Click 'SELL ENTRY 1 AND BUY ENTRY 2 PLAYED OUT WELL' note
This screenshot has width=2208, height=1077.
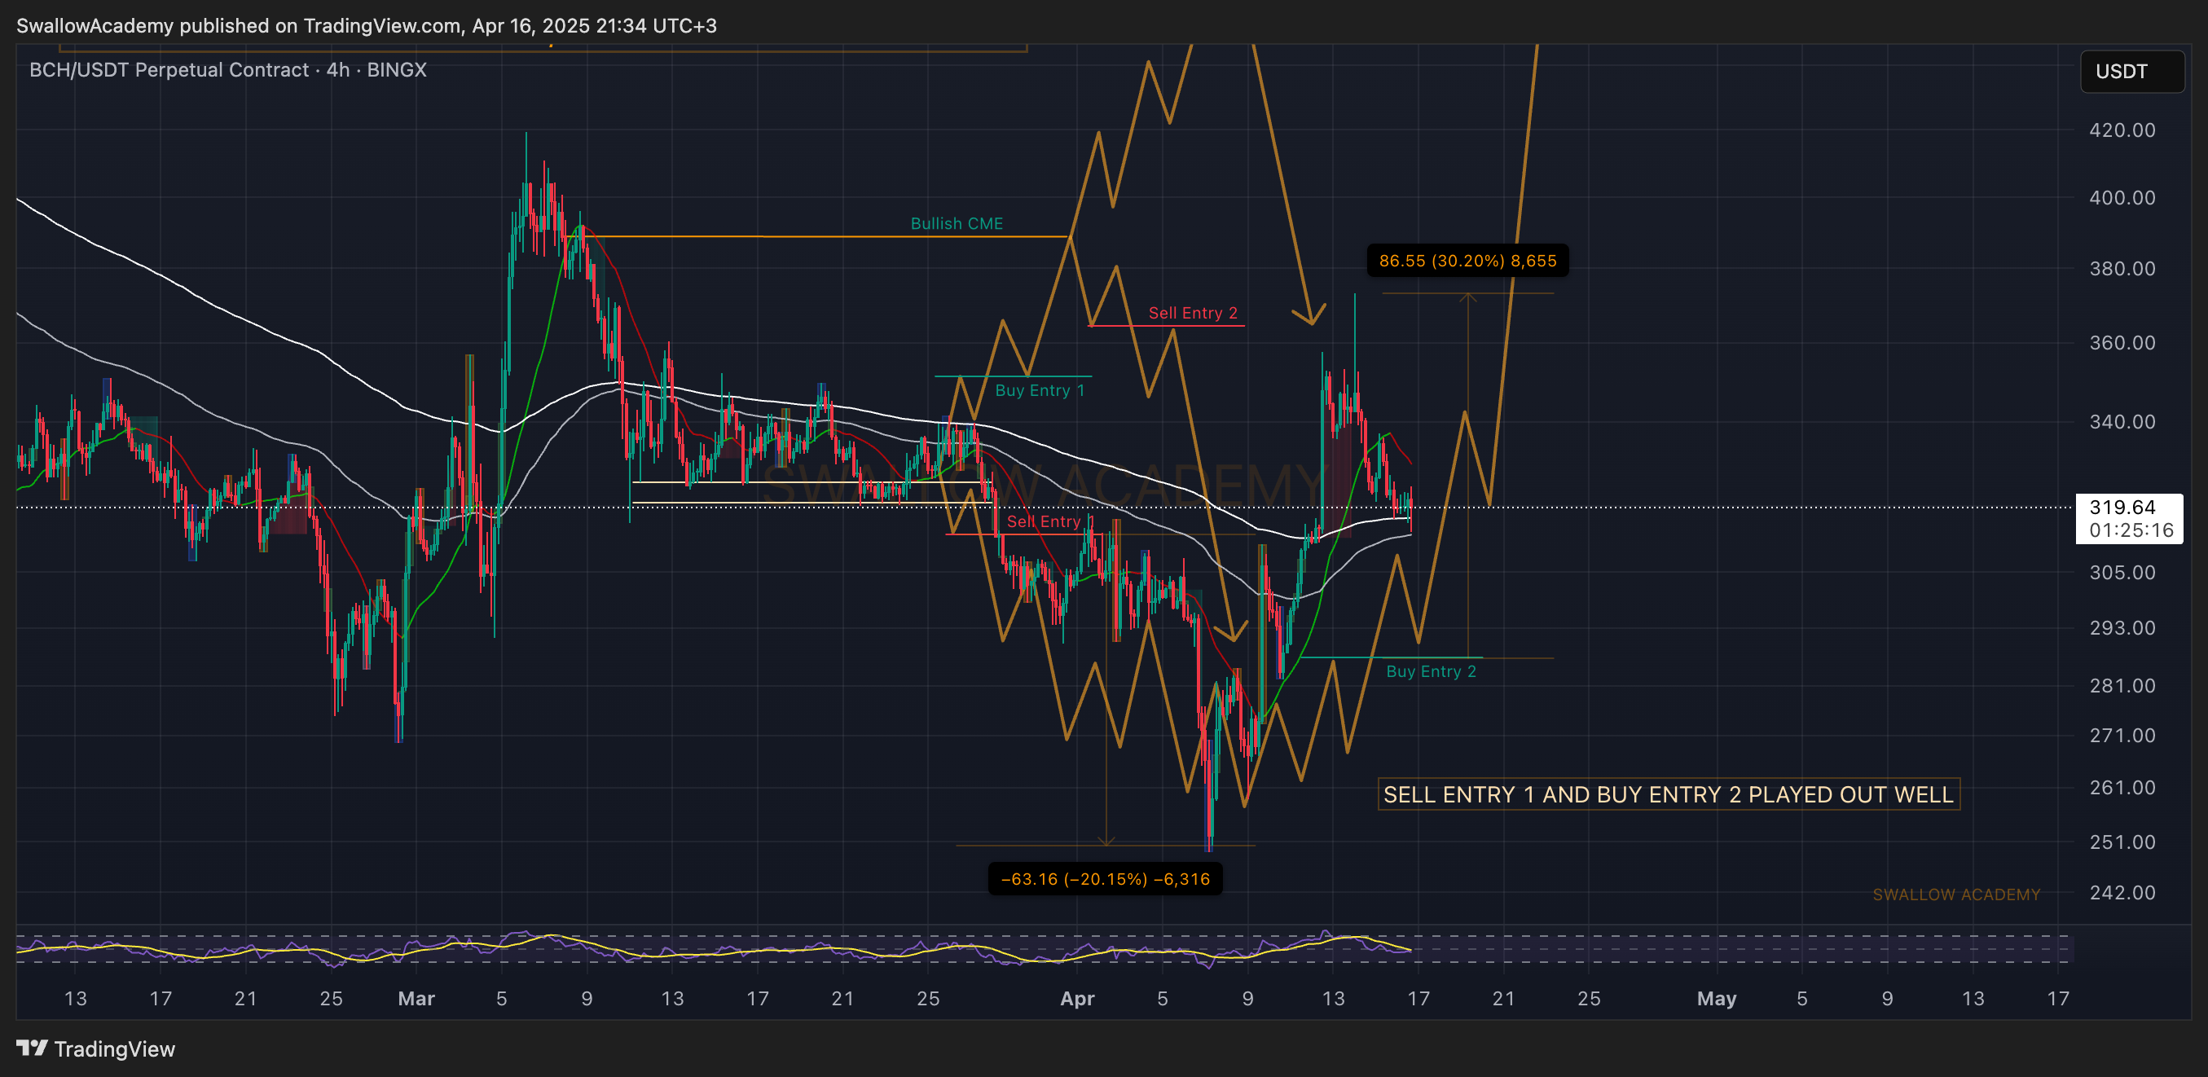(x=1668, y=794)
